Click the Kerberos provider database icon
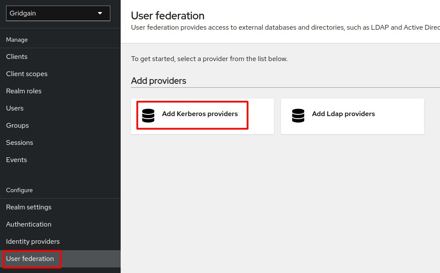Screen dimensions: 440x273 (x=148, y=116)
